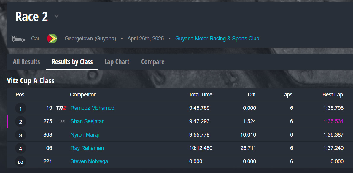Click the FLEX sponsor logo icon
Image resolution: width=353 pixels, height=173 pixels.
pos(61,121)
